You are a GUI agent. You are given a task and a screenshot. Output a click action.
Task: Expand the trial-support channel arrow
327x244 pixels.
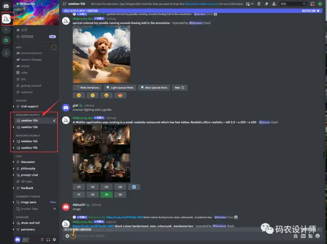(14, 106)
